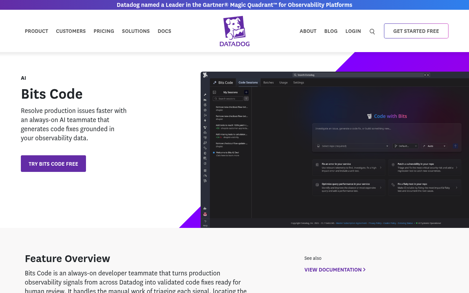Click the Datadog logo in the site header

[234, 31]
